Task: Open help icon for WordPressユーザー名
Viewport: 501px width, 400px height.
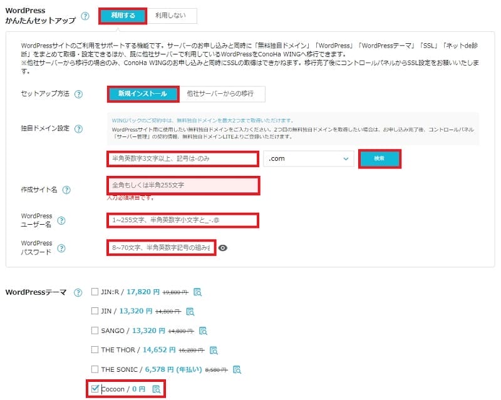Action: coord(62,221)
